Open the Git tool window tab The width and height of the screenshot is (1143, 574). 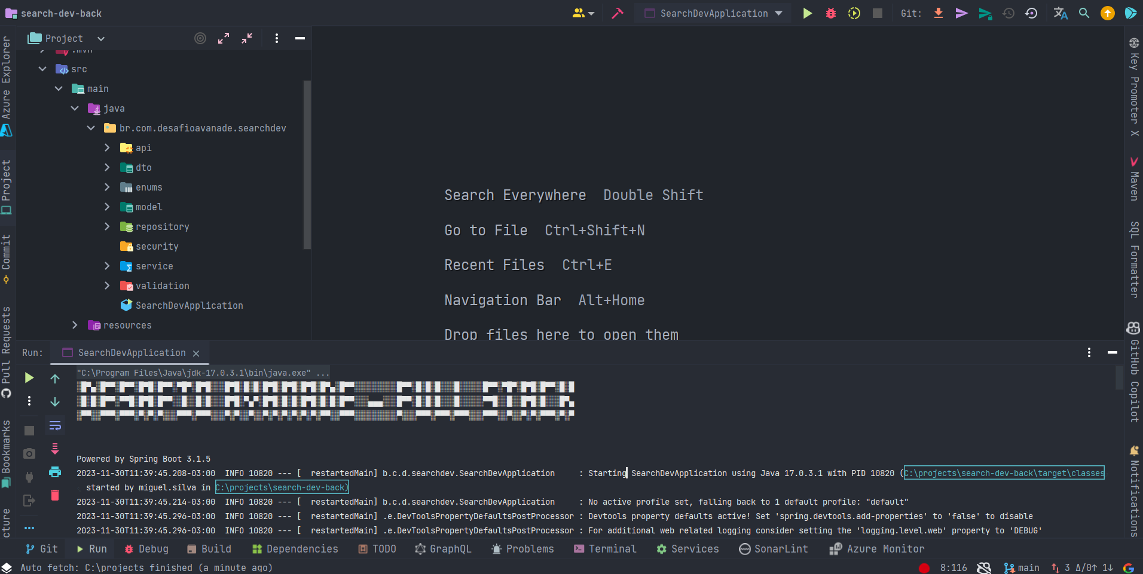pyautogui.click(x=41, y=549)
